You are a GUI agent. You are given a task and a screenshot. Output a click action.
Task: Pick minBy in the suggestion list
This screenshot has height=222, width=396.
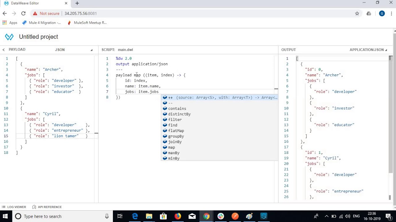(x=220, y=158)
